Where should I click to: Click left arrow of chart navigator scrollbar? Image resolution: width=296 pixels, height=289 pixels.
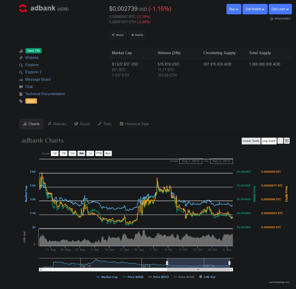pyautogui.click(x=41, y=270)
